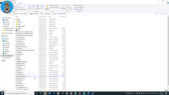
Task: Select Volume (D:) in the navigation pane
Action: click(x=6, y=58)
